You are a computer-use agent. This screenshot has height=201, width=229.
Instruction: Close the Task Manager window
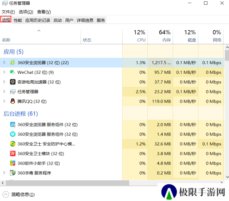222,3
